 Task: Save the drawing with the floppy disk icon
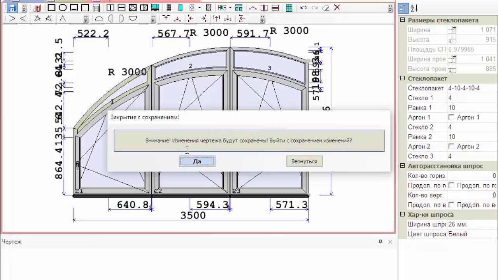(12, 8)
